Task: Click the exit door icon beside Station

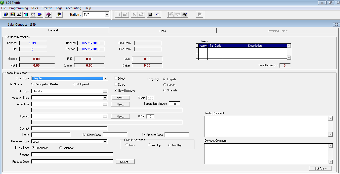Action: pyautogui.click(x=59, y=15)
